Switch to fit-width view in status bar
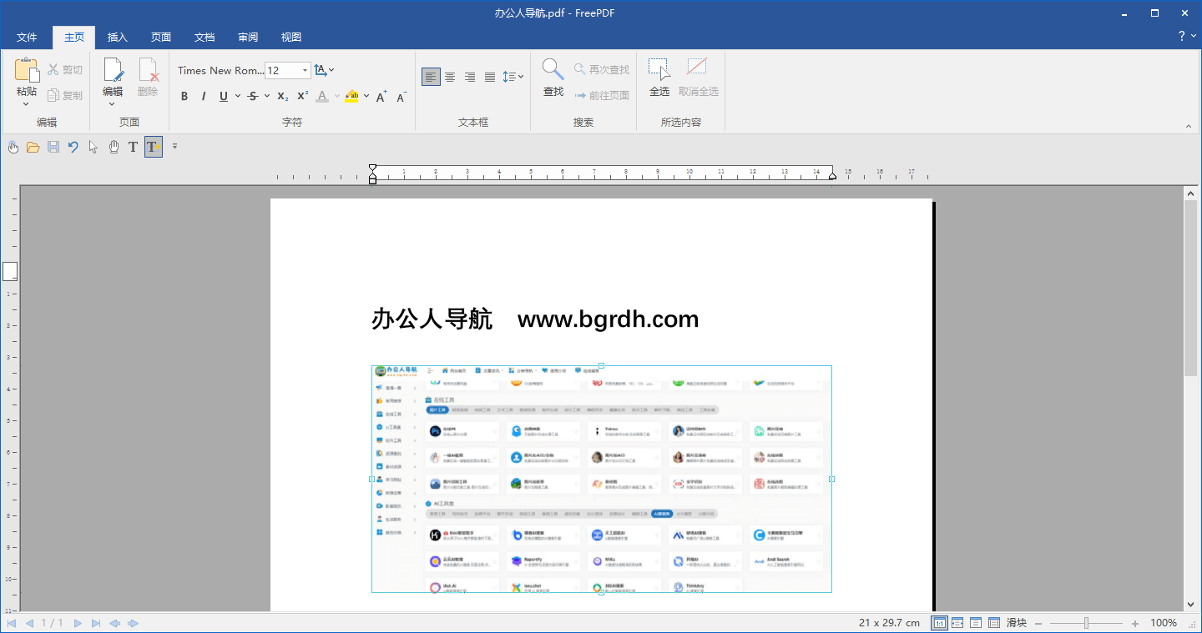This screenshot has width=1202, height=633. pyautogui.click(x=957, y=623)
